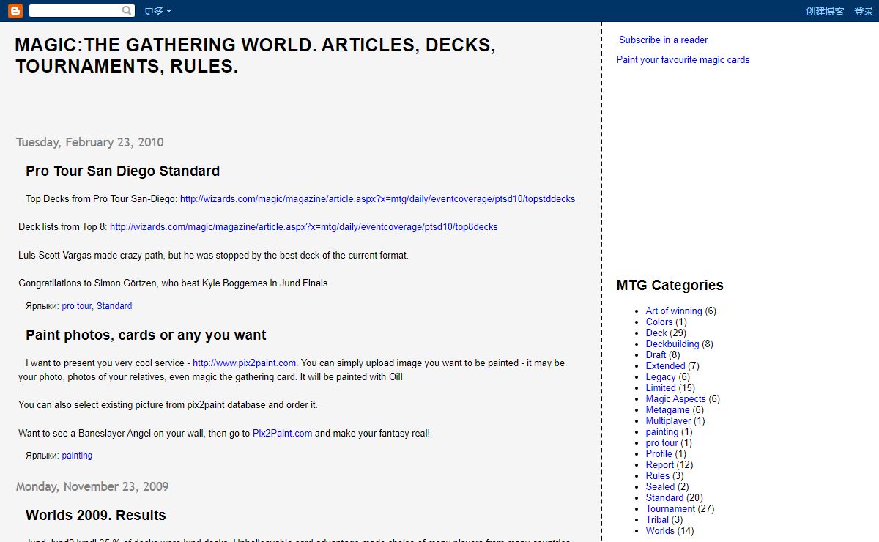This screenshot has width=879, height=542.
Task: Select pro tour category in sidebar list
Action: coord(662,443)
